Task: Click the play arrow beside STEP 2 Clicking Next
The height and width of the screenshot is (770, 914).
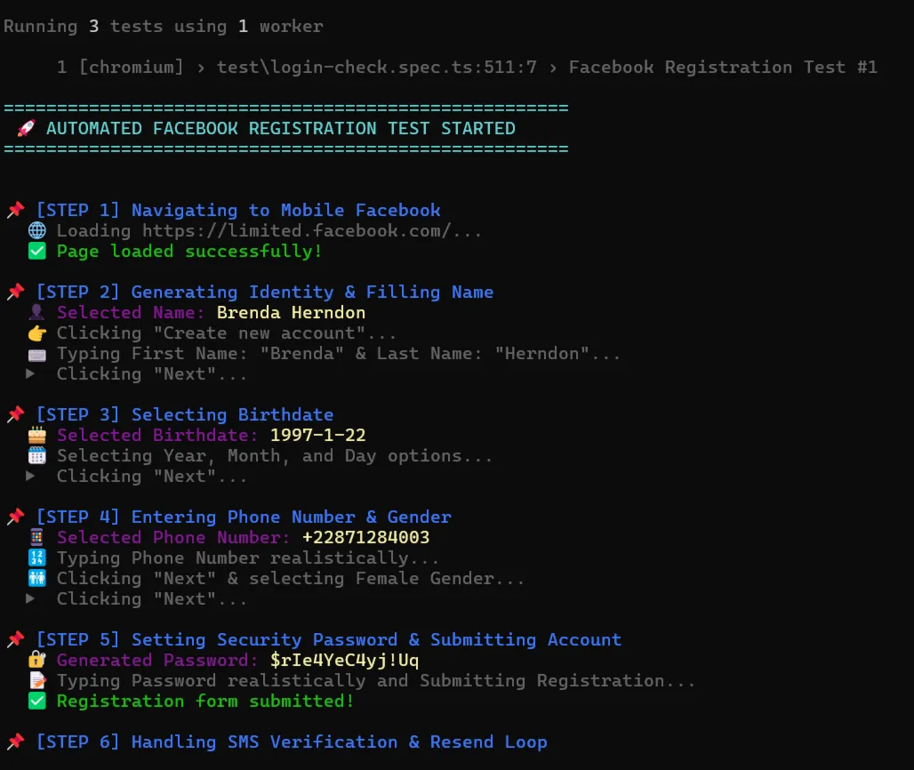Action: (x=30, y=373)
